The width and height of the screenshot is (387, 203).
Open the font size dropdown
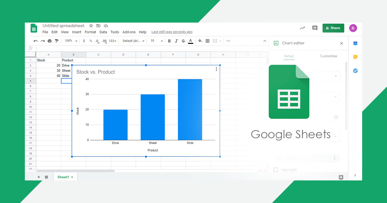[x=156, y=41]
